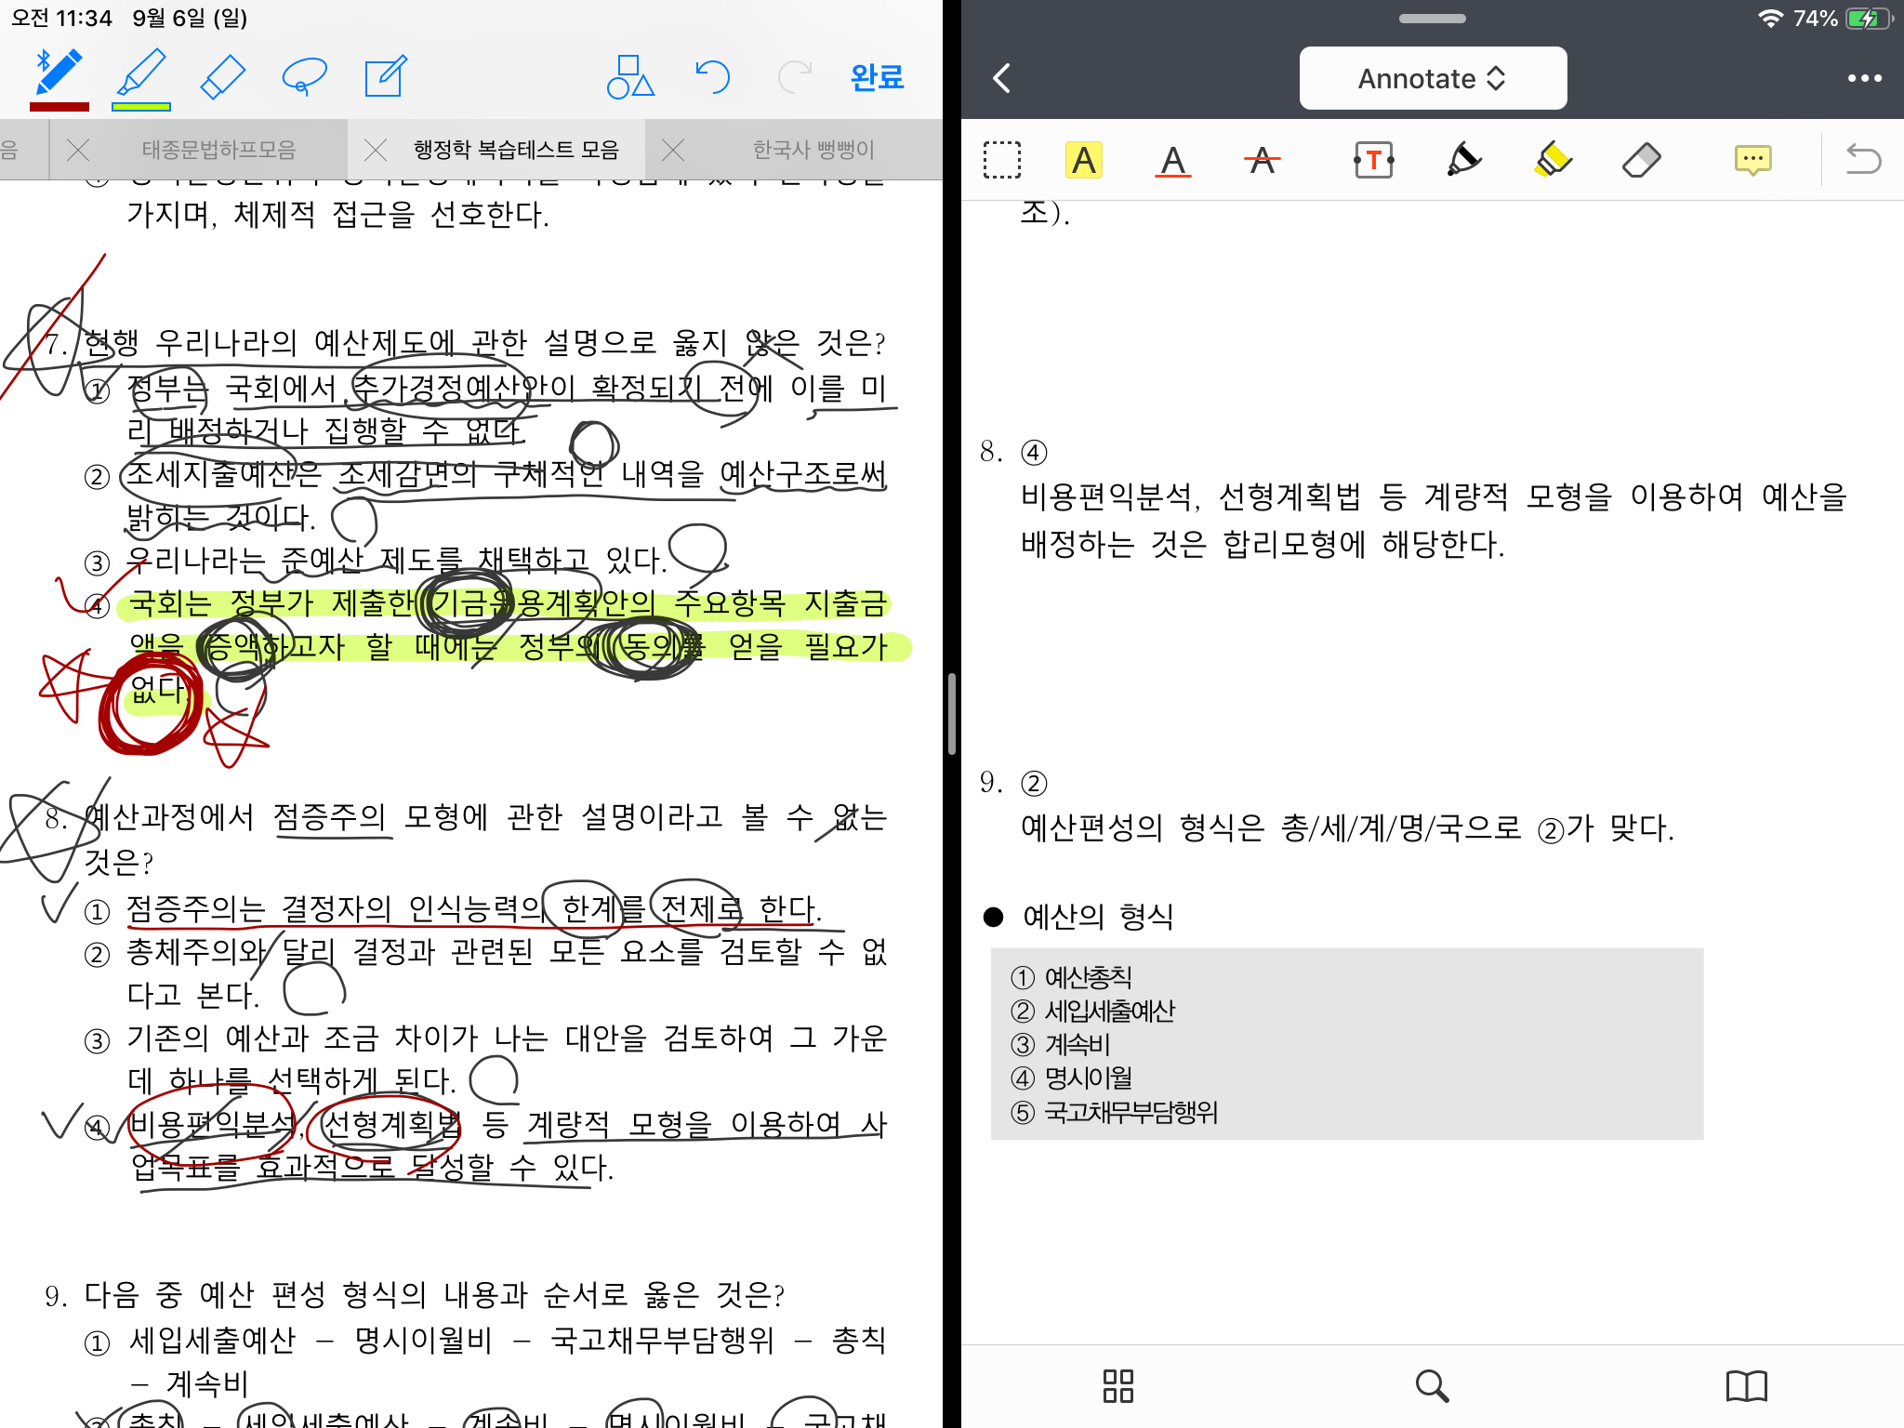This screenshot has width=1904, height=1428.
Task: Switch to 태종문법하프모음 tab
Action: pyautogui.click(x=218, y=150)
